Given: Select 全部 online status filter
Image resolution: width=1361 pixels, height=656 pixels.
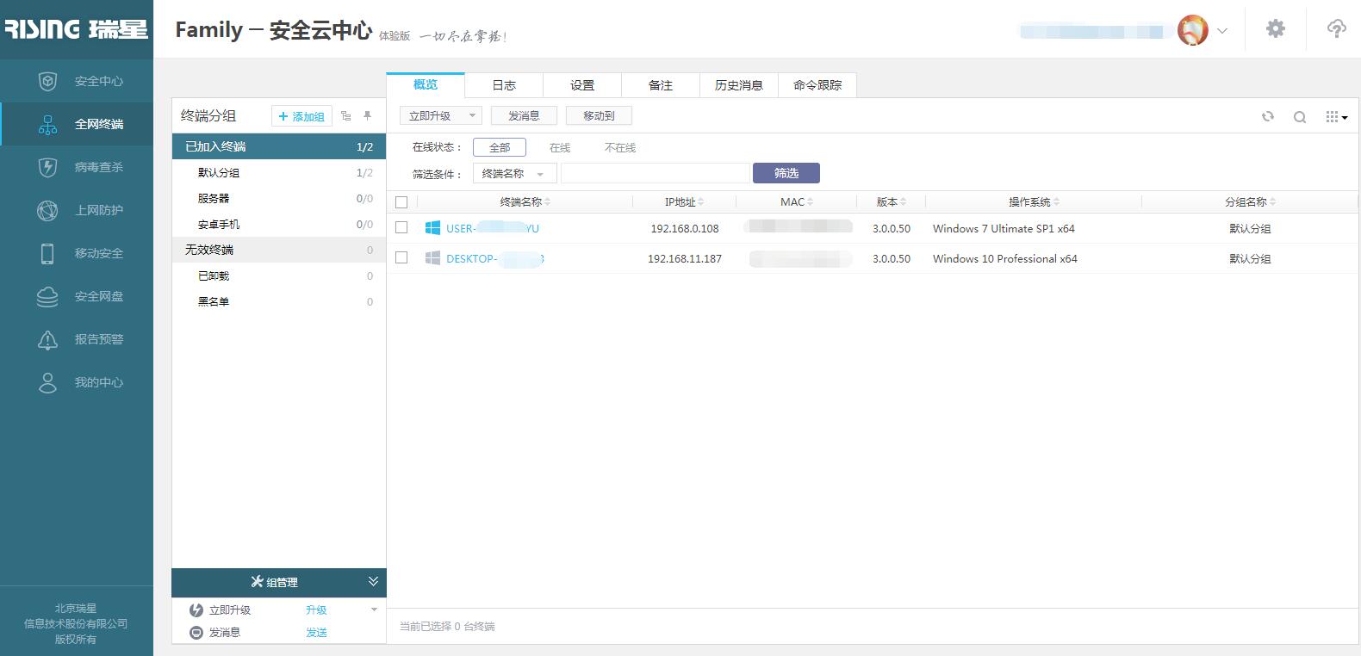Looking at the screenshot, I should (x=500, y=147).
